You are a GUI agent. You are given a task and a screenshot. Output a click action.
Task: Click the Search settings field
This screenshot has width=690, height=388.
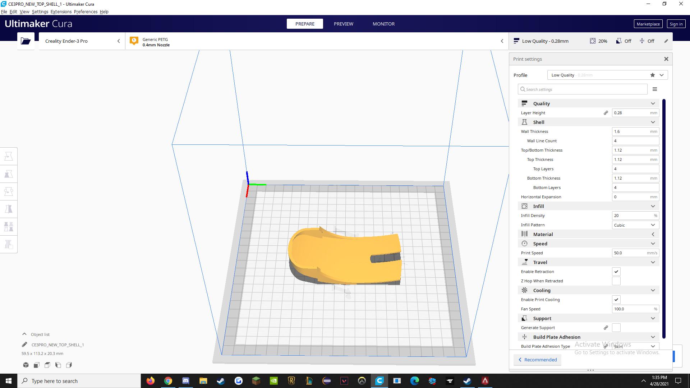coord(583,89)
